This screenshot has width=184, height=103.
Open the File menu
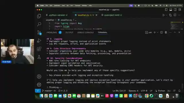tap(47, 5)
